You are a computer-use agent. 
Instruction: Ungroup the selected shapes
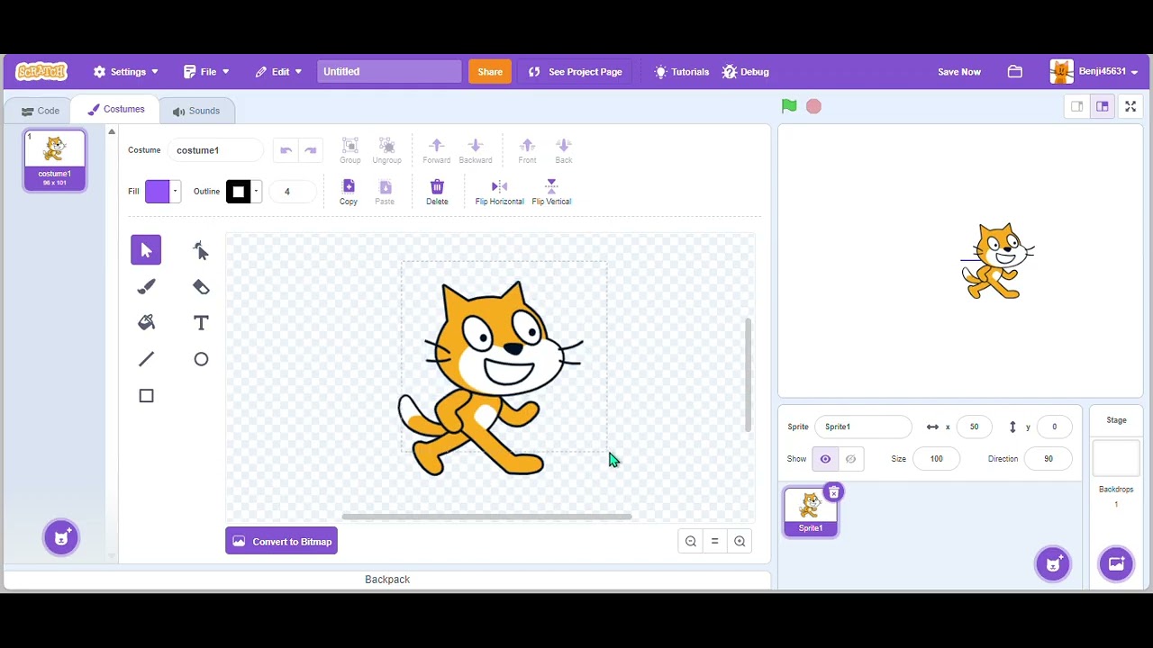[x=386, y=150]
